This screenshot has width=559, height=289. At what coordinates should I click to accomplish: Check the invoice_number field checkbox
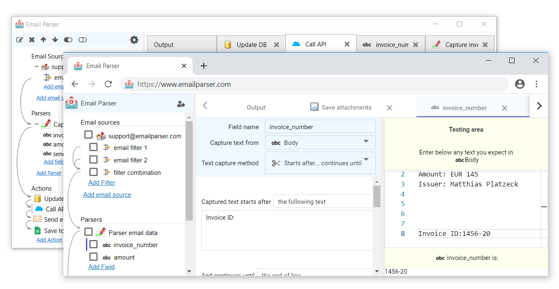(93, 244)
